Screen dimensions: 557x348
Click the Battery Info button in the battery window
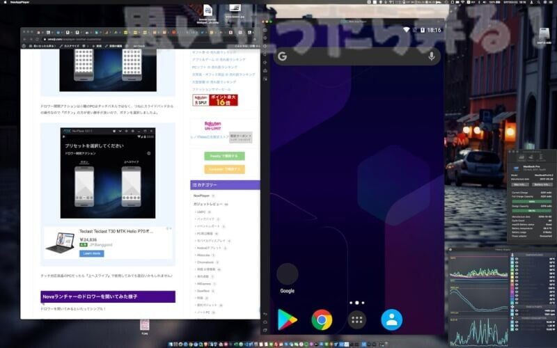tap(542, 184)
